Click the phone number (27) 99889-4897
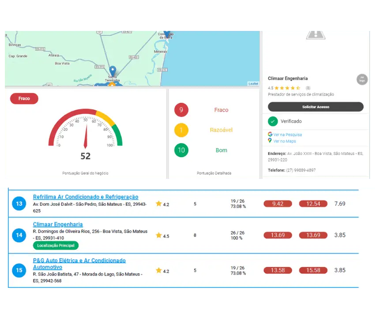This screenshot has height=309, width=375. (301, 170)
